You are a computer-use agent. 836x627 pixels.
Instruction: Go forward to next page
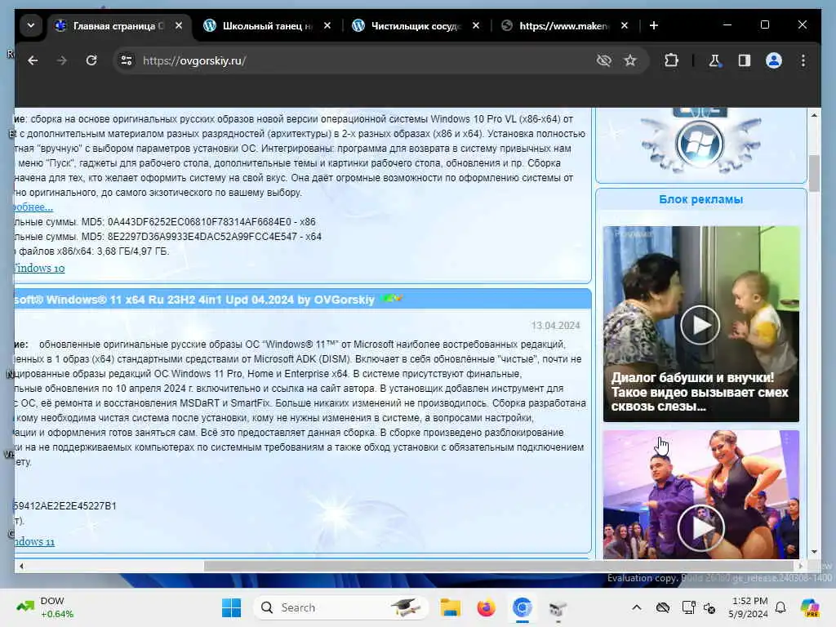(62, 60)
